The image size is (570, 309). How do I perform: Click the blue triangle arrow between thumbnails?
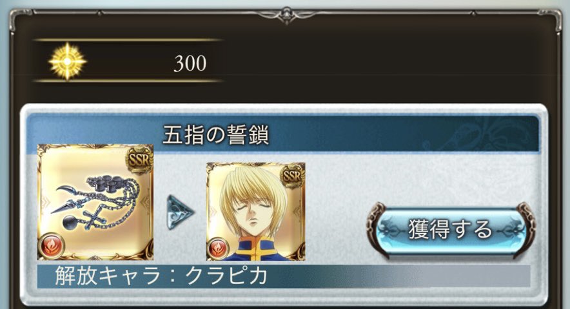pyautogui.click(x=180, y=212)
